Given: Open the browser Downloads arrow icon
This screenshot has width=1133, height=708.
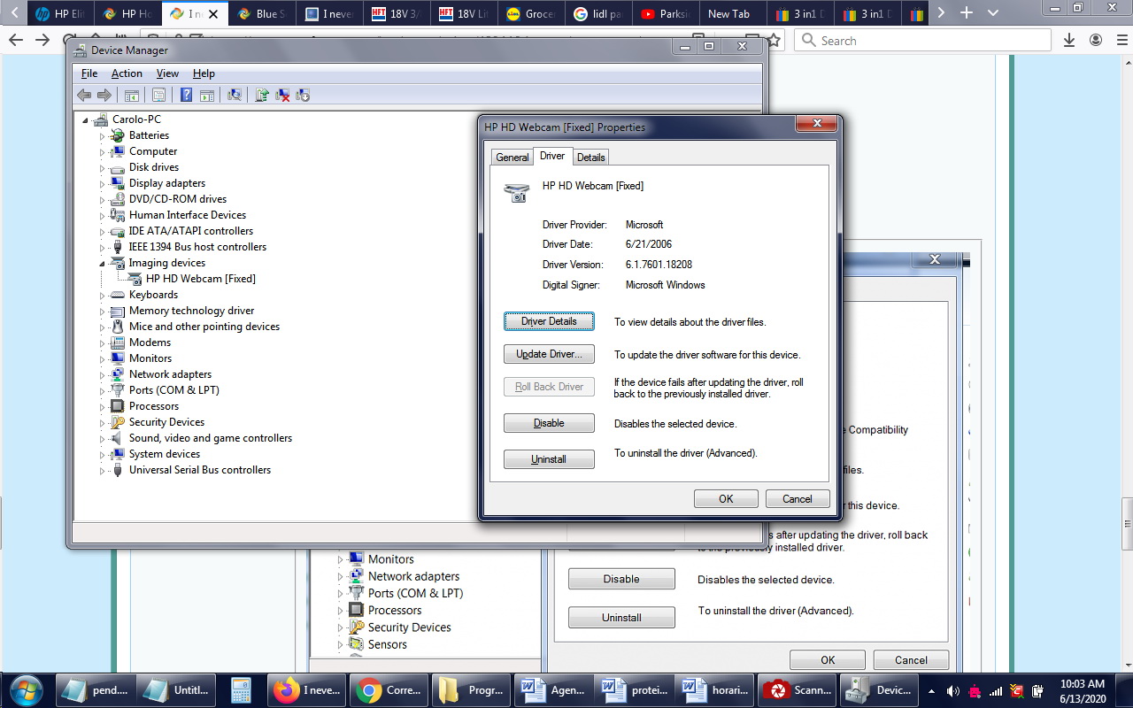Looking at the screenshot, I should (x=1069, y=40).
